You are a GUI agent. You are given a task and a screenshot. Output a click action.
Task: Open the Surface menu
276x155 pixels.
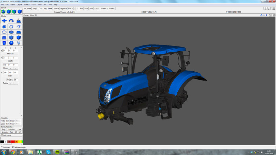(x=27, y=4)
